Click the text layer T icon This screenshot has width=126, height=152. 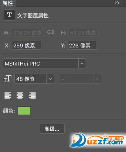point(9,15)
